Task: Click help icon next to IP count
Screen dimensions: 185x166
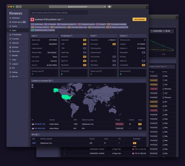Action: 68,71
